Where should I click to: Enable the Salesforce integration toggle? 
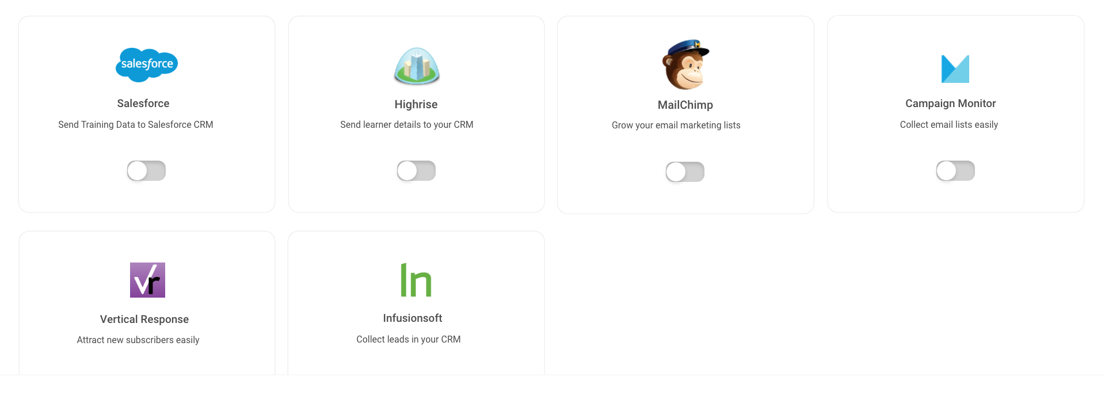pos(146,170)
